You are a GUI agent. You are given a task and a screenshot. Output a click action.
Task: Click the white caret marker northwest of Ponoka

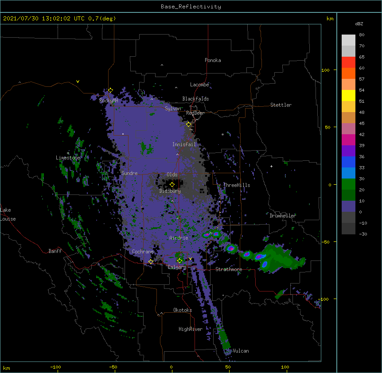[162, 65]
